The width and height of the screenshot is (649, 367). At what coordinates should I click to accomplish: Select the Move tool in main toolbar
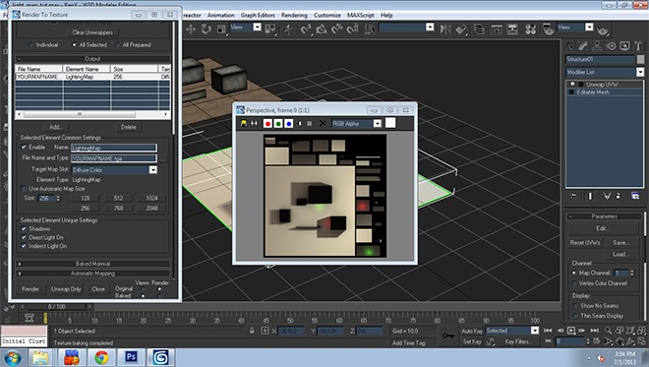pos(191,29)
